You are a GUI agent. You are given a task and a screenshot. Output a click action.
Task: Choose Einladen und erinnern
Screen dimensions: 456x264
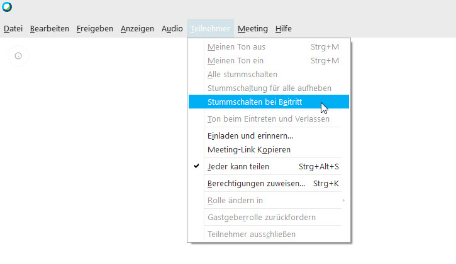250,135
